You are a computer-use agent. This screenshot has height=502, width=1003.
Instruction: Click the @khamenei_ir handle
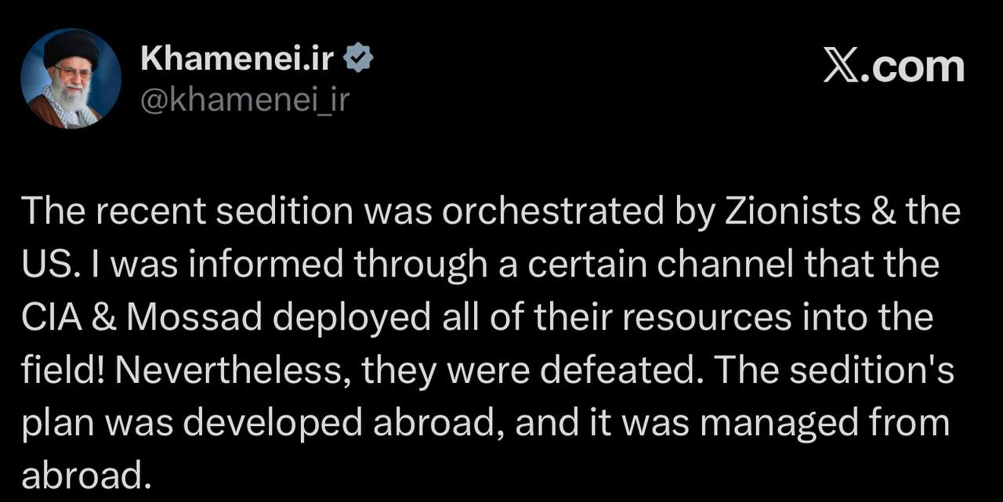coord(243,99)
